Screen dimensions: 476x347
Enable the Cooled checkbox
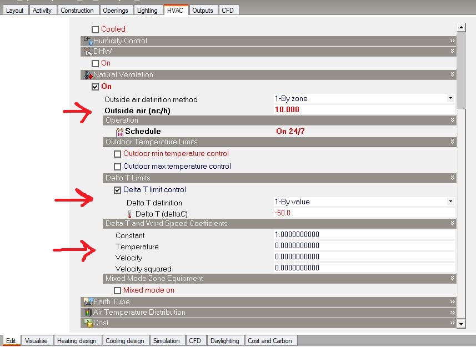[96, 29]
